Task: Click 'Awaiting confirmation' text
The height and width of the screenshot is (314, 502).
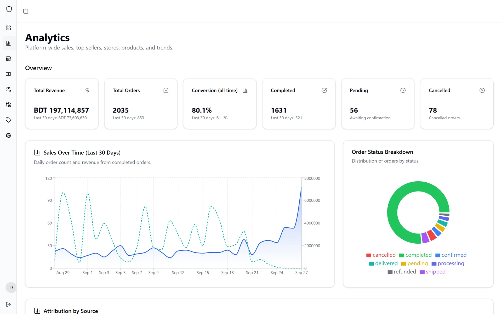Action: 370,118
